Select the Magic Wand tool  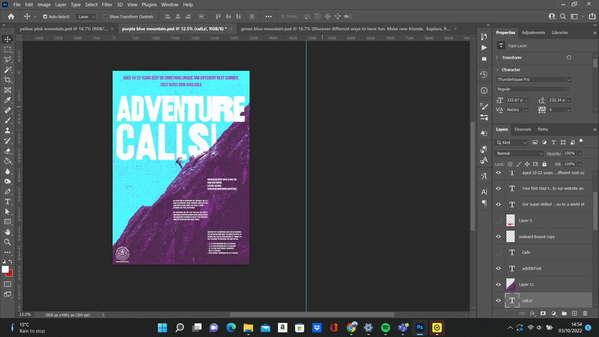[8, 70]
